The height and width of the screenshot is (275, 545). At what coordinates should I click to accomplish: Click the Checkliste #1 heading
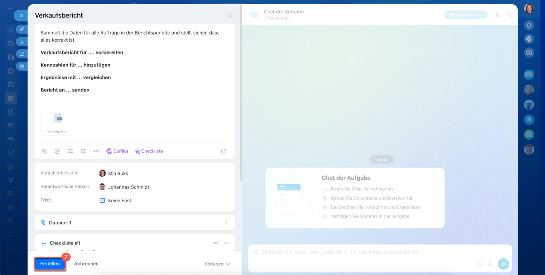65,243
